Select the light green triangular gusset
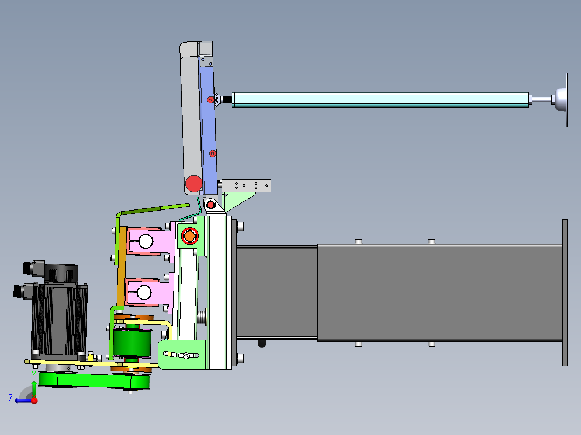 pyautogui.click(x=237, y=201)
